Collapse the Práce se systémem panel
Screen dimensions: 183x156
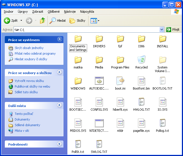[x=60, y=39]
